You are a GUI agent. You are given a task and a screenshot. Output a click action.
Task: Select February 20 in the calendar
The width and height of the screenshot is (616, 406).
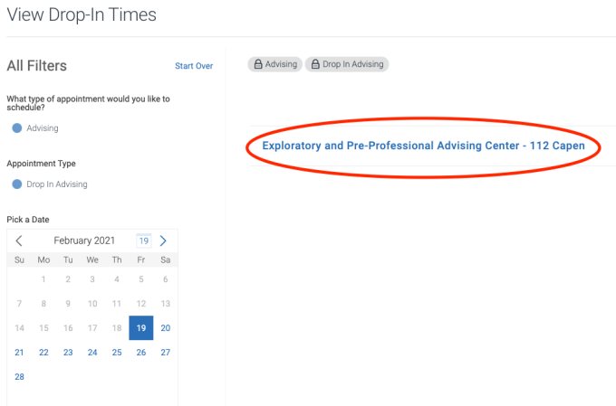165,328
